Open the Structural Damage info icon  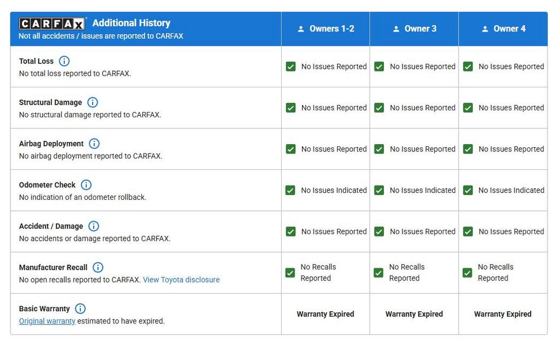point(92,102)
